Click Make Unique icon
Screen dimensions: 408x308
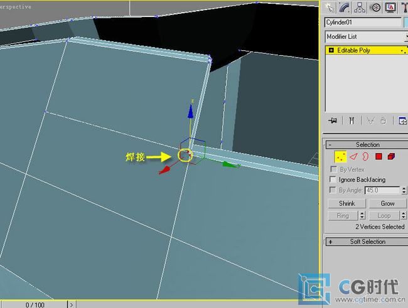(x=371, y=120)
